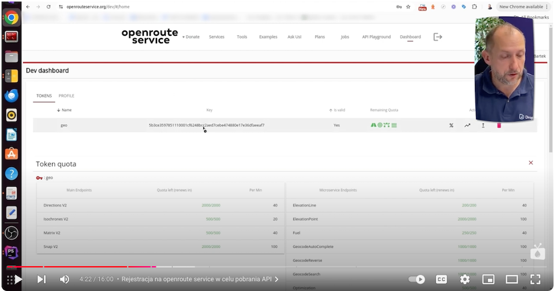Click the isochrones target quota icon

pyautogui.click(x=380, y=125)
